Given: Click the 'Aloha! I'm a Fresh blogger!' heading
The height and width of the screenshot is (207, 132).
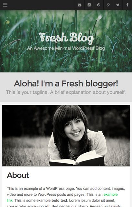Looking at the screenshot, I should [x=66, y=84].
